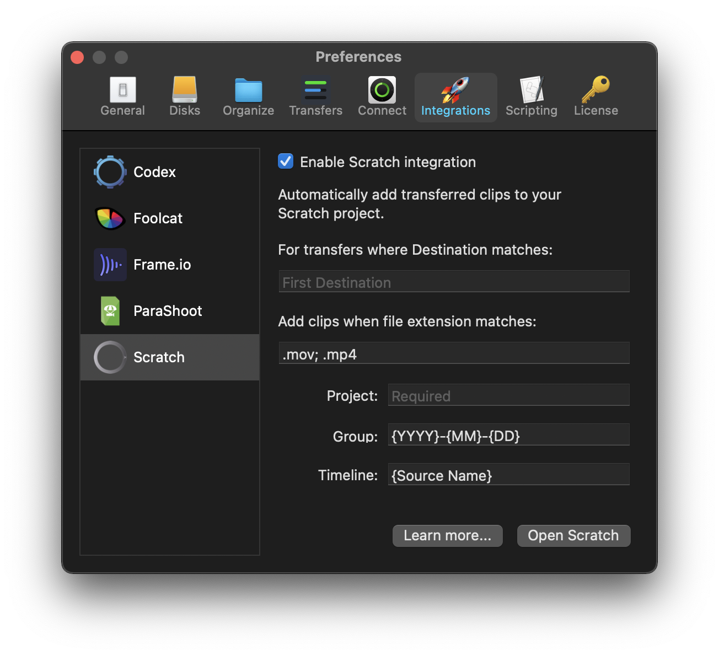Switch to the Connect tab label
719x655 pixels.
point(382,110)
